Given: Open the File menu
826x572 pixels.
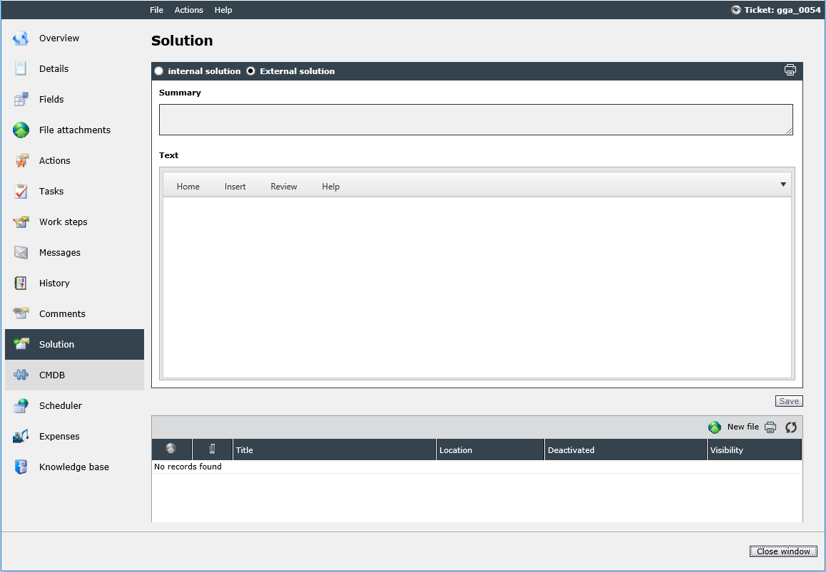Looking at the screenshot, I should click(x=156, y=10).
